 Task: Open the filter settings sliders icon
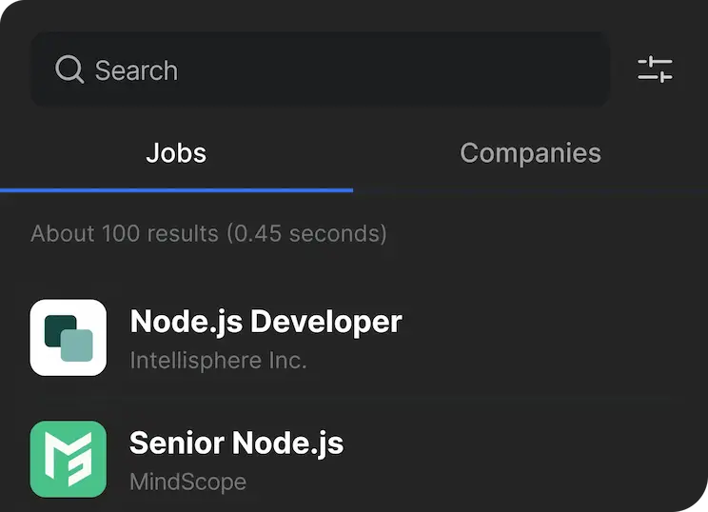click(x=655, y=69)
